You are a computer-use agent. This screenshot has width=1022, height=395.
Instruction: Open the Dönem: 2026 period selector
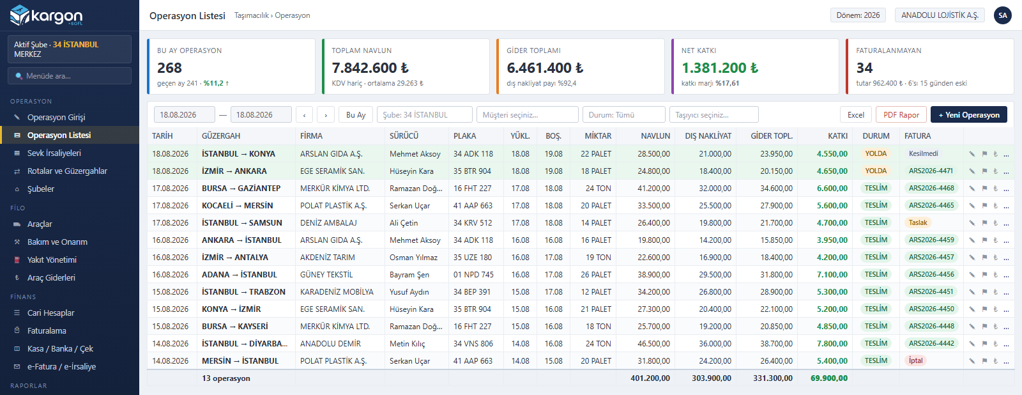[x=858, y=15]
